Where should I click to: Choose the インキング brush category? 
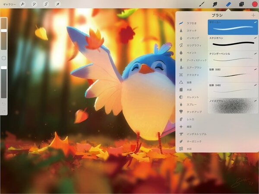coord(190,38)
